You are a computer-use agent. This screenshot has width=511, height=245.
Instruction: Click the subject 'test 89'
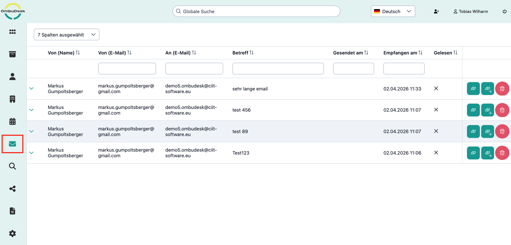pyautogui.click(x=240, y=131)
